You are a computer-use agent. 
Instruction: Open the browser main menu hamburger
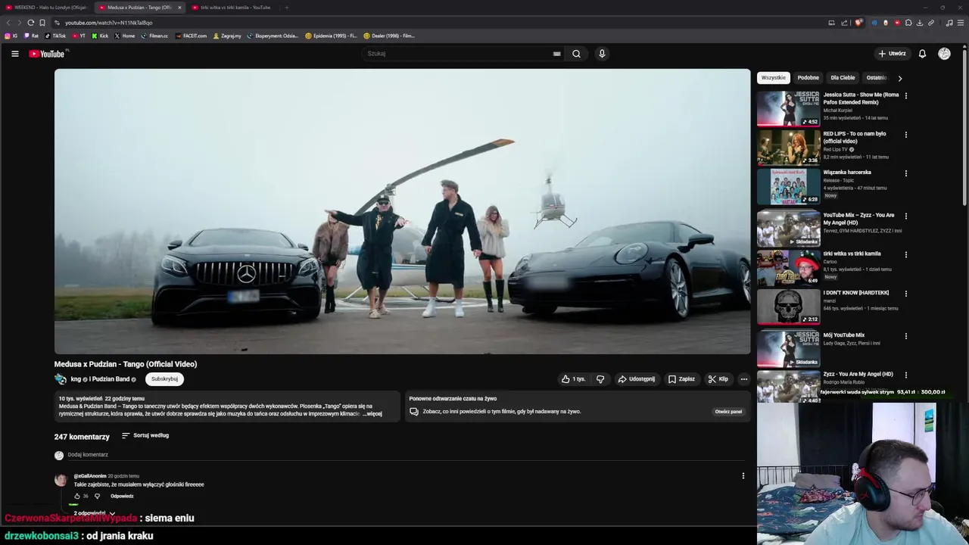tap(961, 23)
